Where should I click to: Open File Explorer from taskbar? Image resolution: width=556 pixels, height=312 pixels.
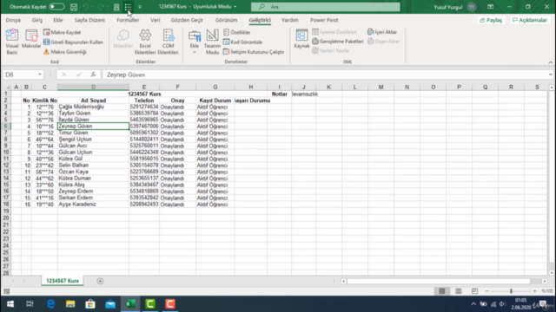coord(70,304)
